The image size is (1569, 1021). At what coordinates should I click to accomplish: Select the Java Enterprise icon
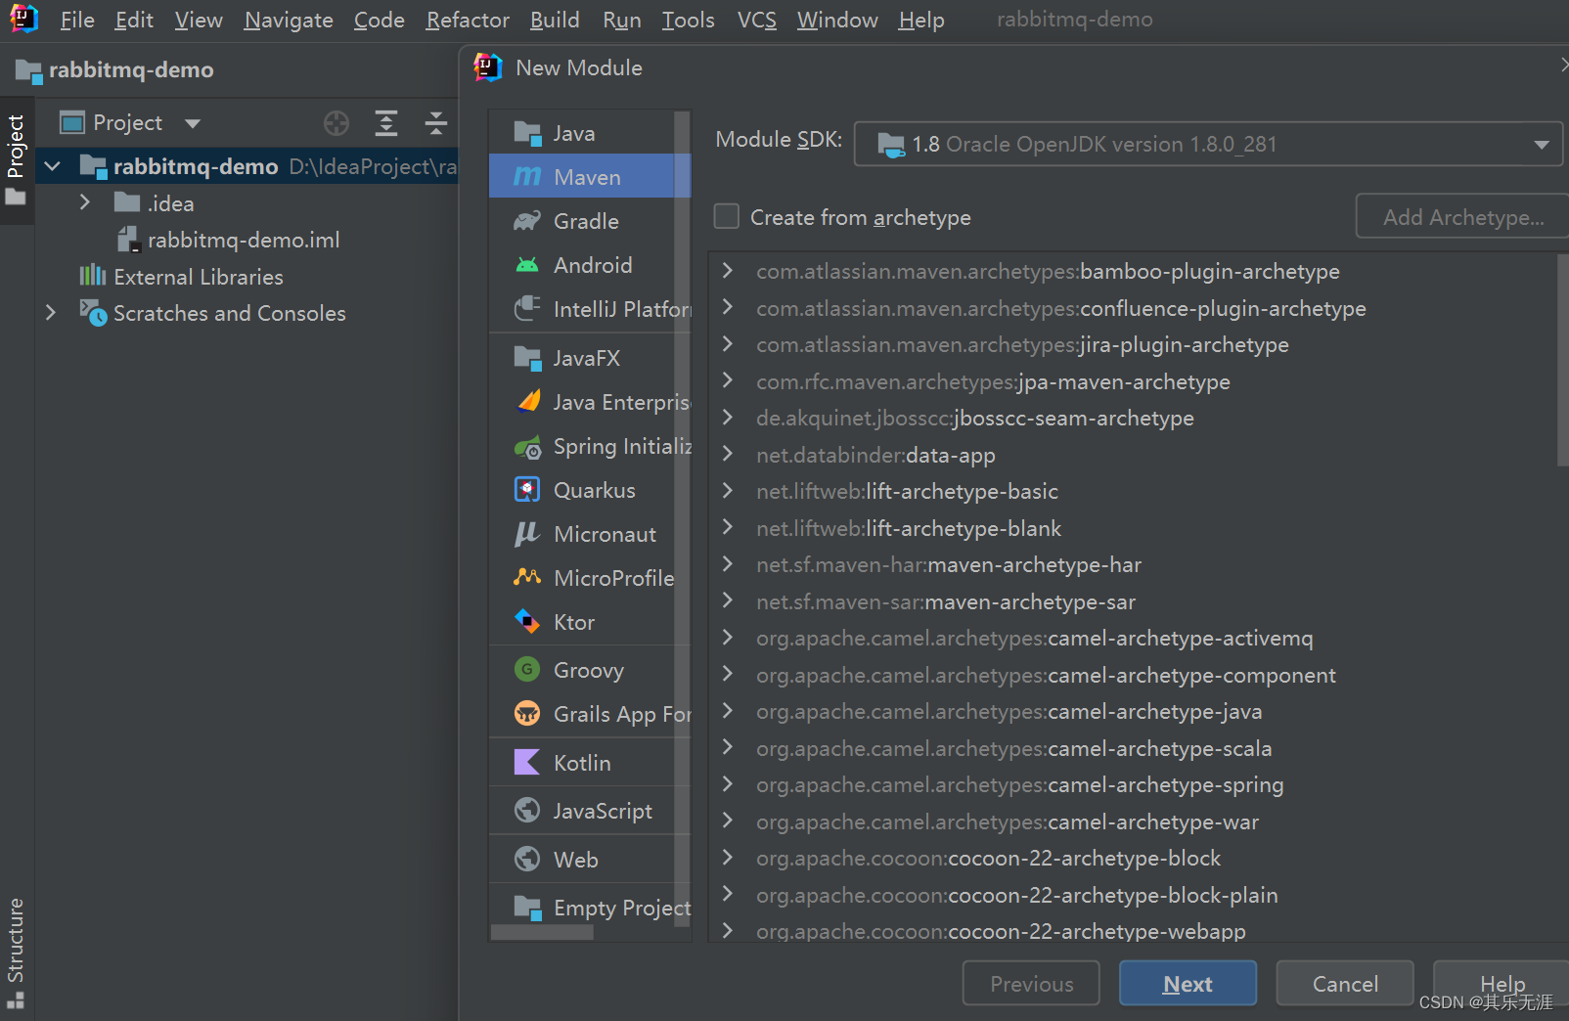[527, 402]
